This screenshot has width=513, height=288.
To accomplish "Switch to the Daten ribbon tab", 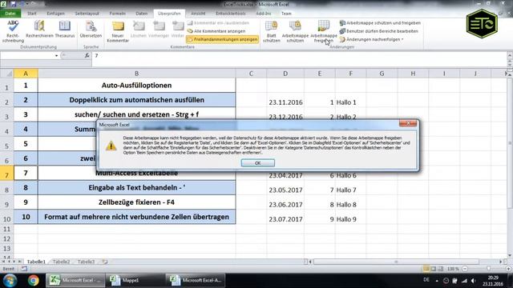I will 142,14.
